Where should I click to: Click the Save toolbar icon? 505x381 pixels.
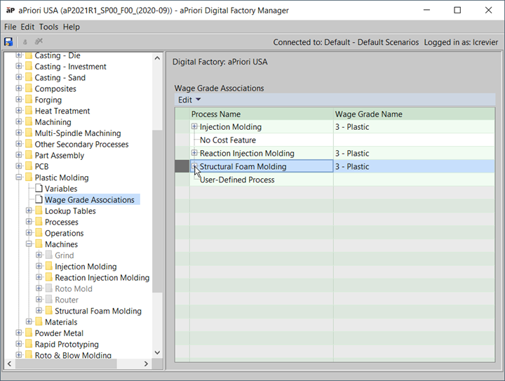click(x=8, y=41)
